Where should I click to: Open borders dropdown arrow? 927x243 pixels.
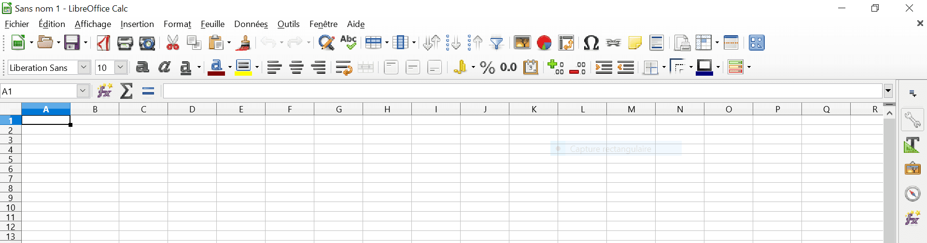point(664,67)
